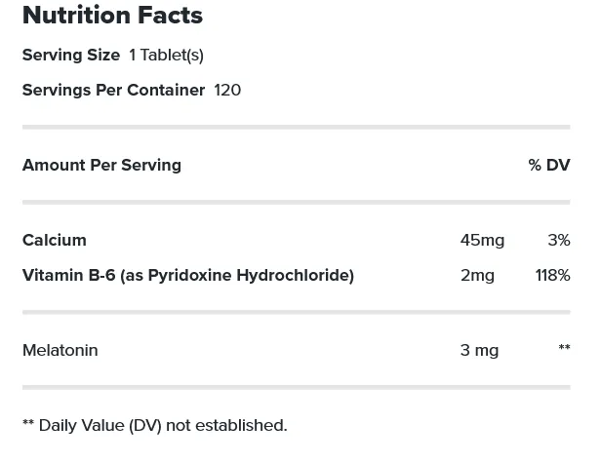Viewport: 601px width, 463px height.
Task: Click the Daily Value not established footnote
Action: (x=154, y=426)
